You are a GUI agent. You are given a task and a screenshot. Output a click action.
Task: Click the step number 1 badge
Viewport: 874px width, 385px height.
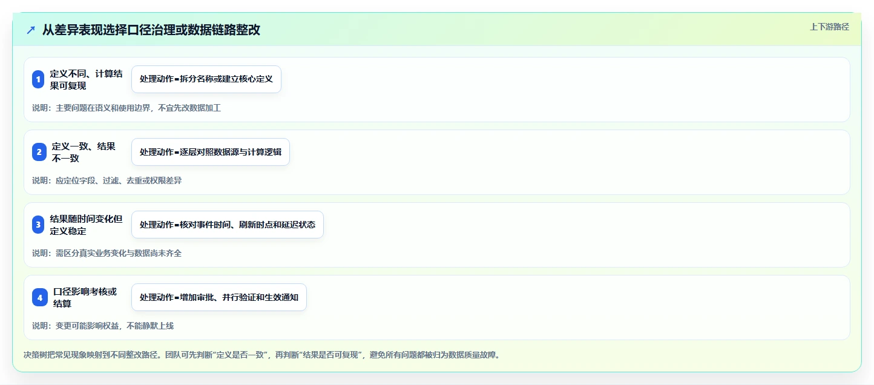38,79
